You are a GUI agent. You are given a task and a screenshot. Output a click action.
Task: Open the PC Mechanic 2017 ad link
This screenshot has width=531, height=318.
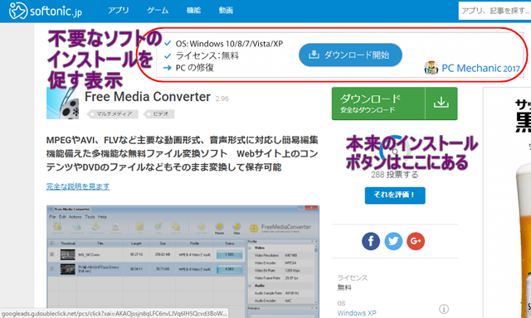pos(480,68)
